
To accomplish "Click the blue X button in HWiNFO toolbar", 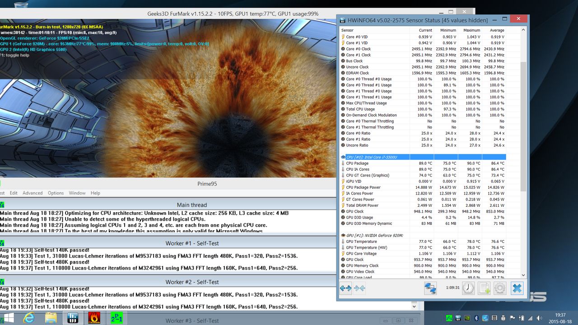I will coord(517,288).
